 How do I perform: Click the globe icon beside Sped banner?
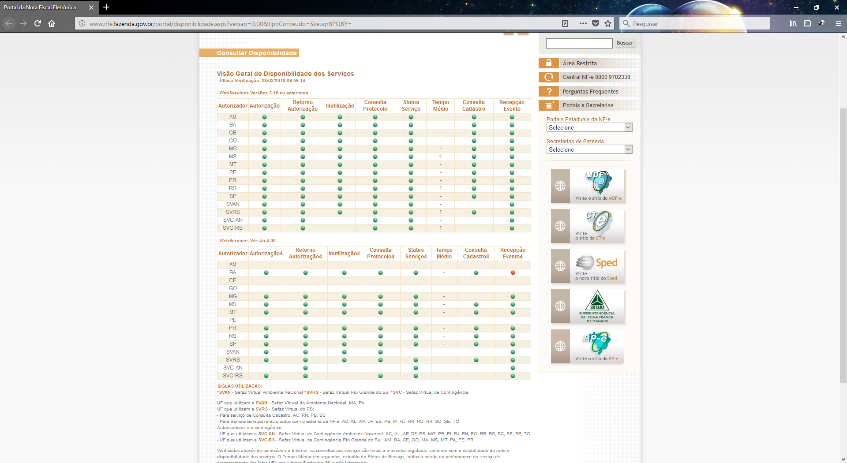point(560,266)
